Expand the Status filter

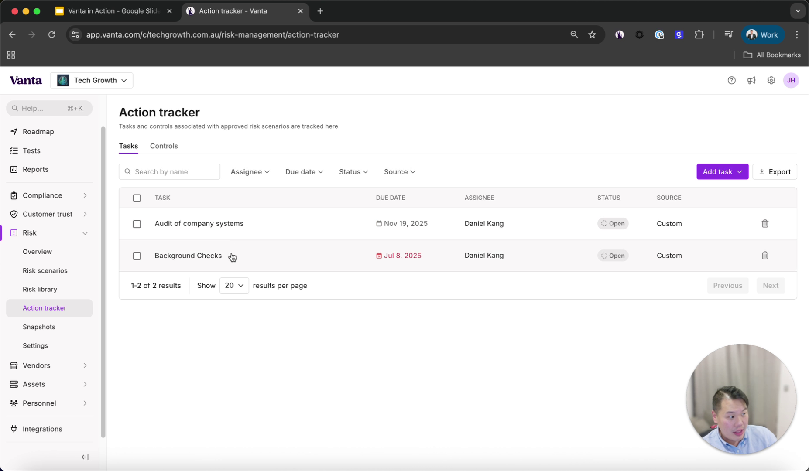[353, 171]
